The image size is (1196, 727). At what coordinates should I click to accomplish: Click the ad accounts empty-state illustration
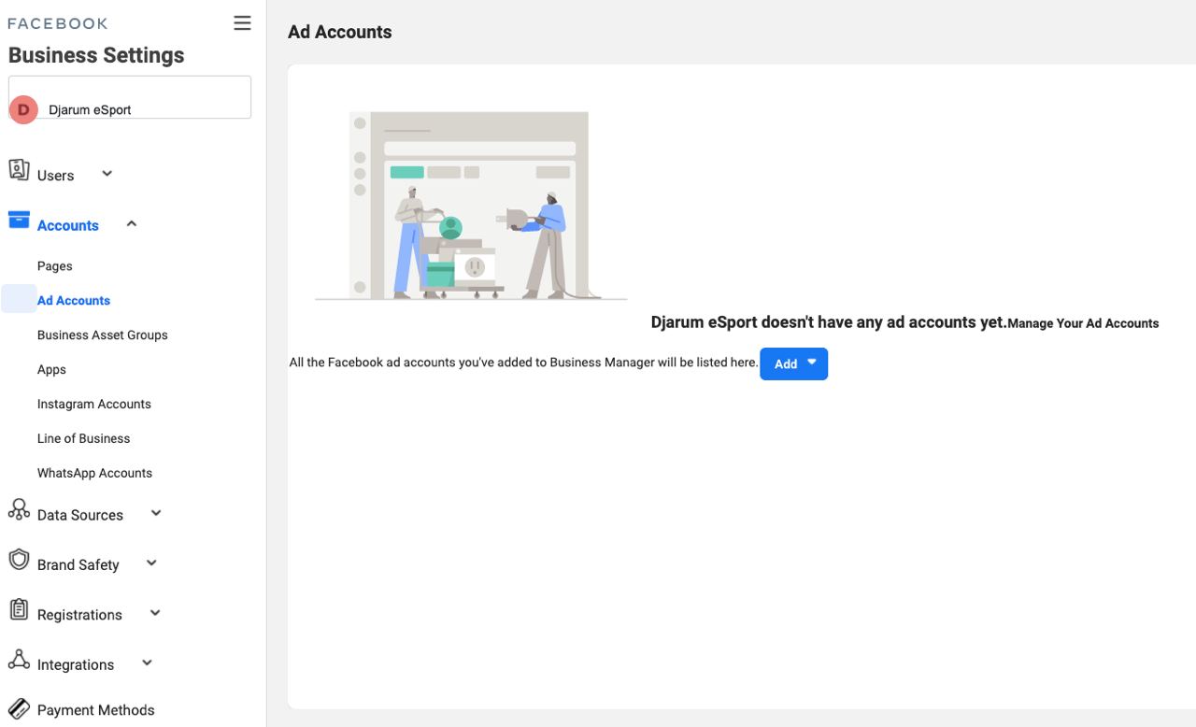click(x=472, y=206)
